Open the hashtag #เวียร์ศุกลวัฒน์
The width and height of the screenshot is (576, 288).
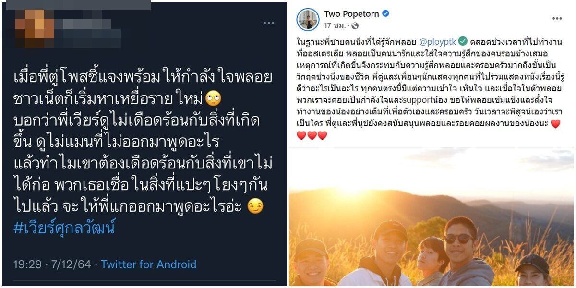click(x=64, y=228)
